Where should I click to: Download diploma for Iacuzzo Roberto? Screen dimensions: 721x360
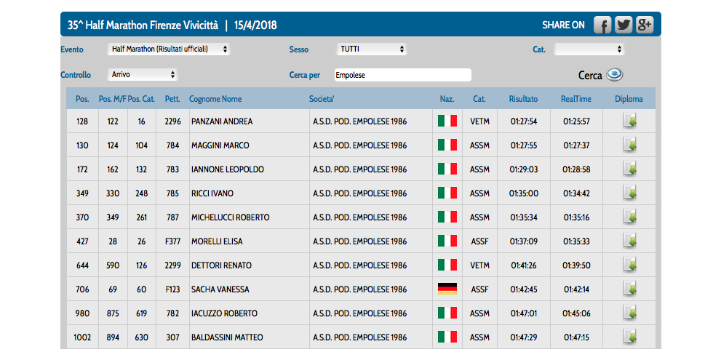[x=629, y=312]
